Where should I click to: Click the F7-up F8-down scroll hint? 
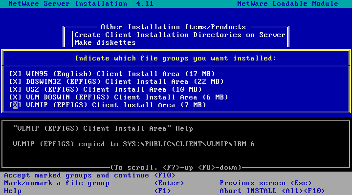click(176, 168)
